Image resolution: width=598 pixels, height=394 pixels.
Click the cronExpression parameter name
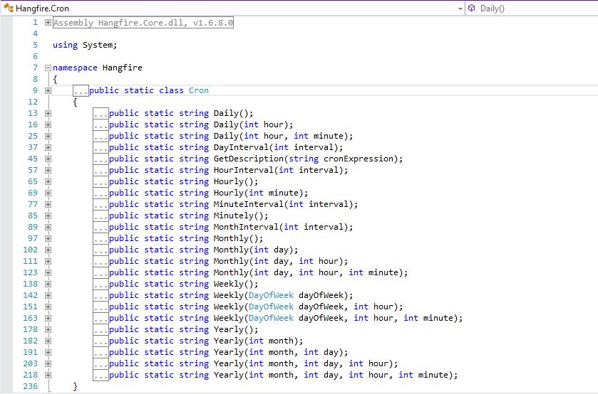[x=359, y=159]
